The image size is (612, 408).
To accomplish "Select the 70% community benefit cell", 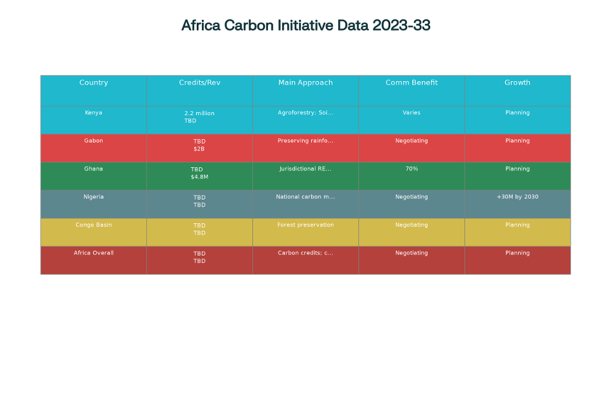I will coord(411,169).
